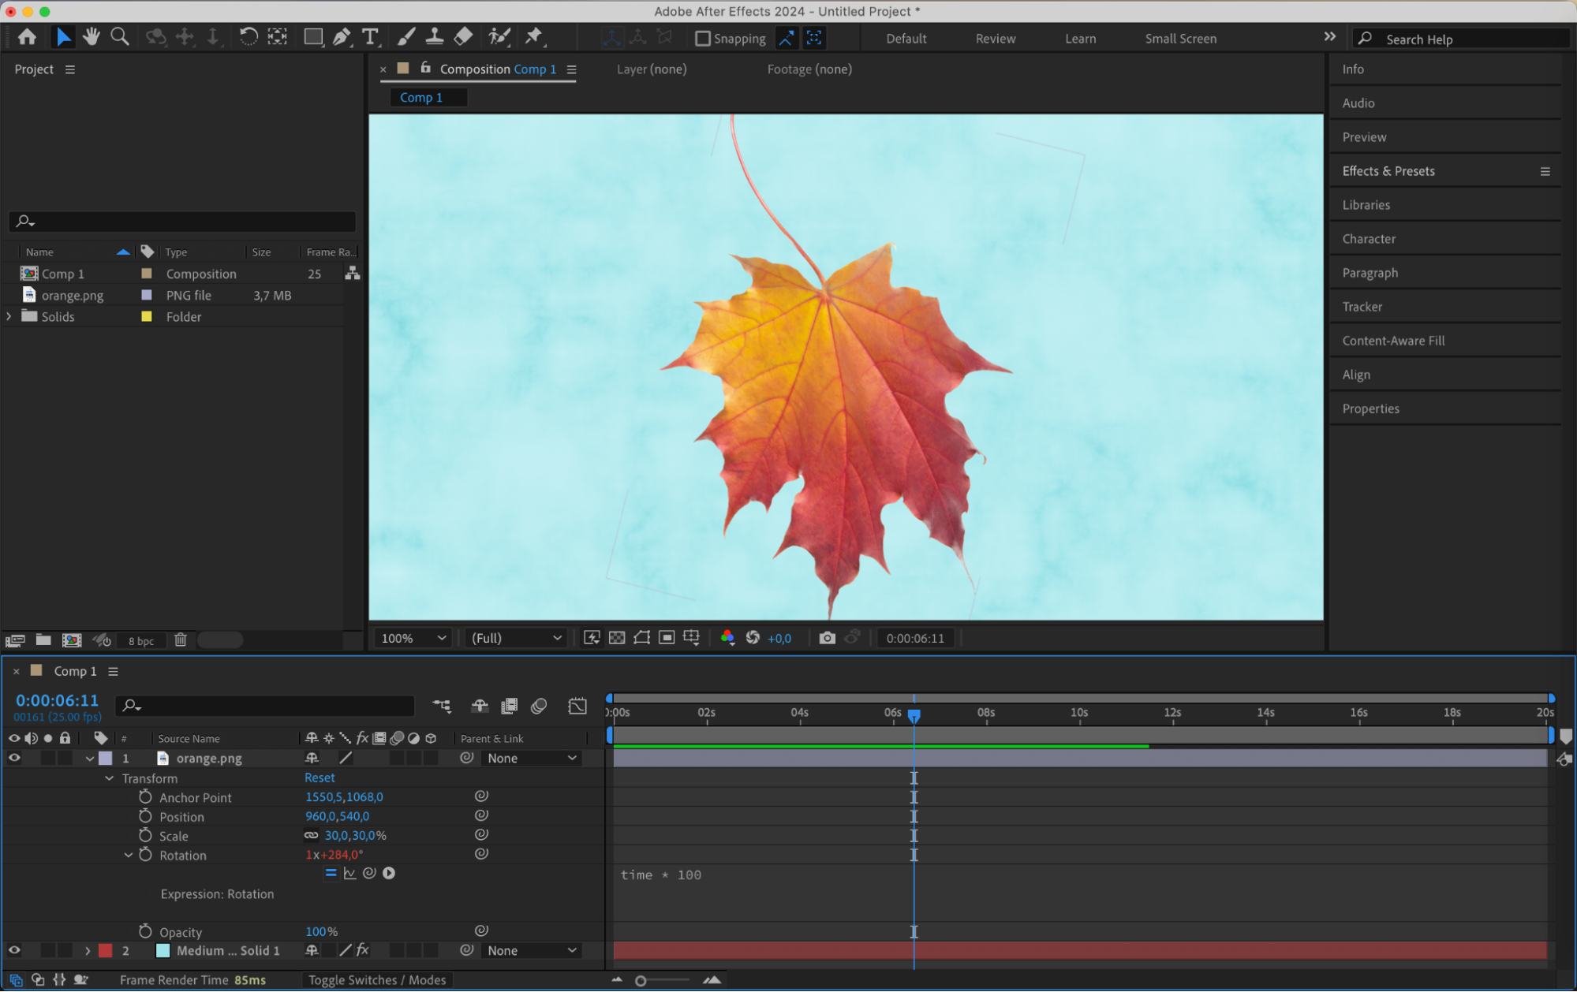
Task: Open the (Full) resolution dropdown
Action: (516, 638)
